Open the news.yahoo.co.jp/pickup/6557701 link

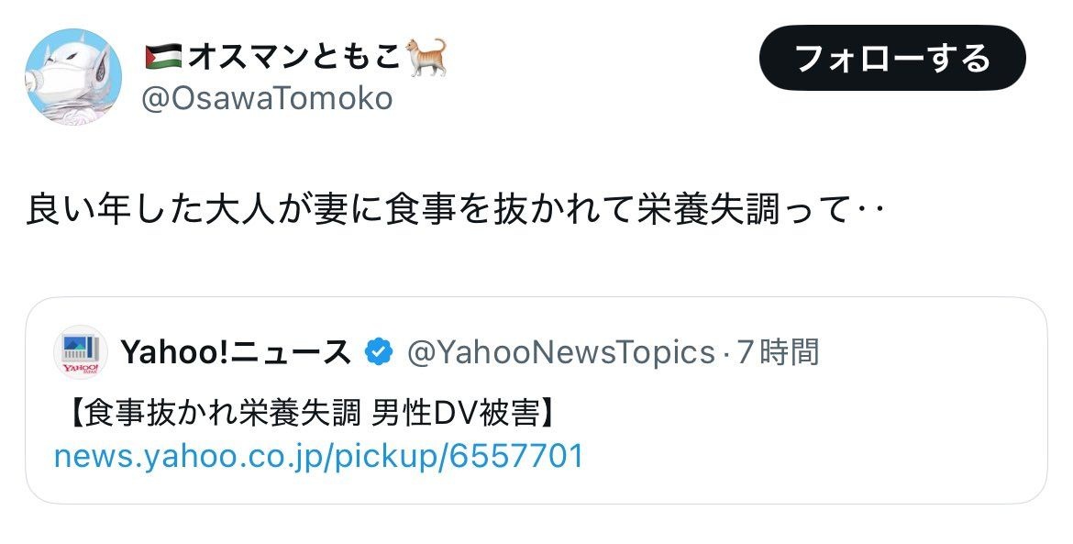318,456
